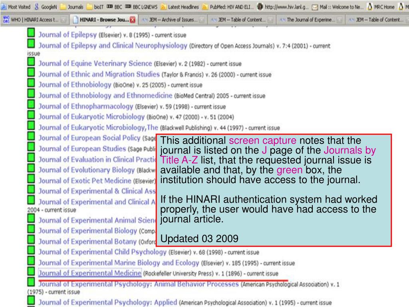Open the Journal of Ethnobiology link
The width and height of the screenshot is (409, 307).
coord(75,85)
